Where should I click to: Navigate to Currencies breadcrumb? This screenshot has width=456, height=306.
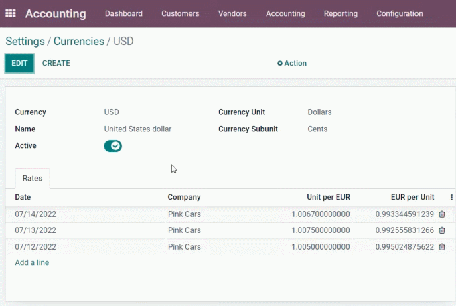79,42
